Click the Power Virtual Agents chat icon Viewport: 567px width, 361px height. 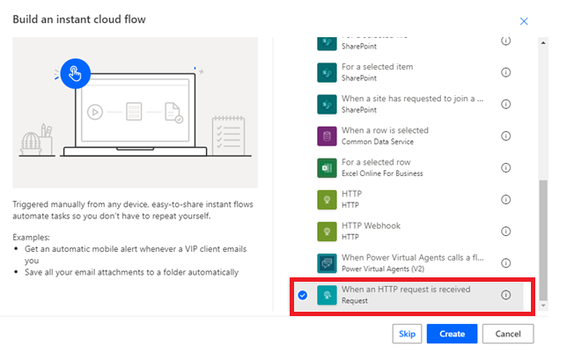tap(327, 263)
